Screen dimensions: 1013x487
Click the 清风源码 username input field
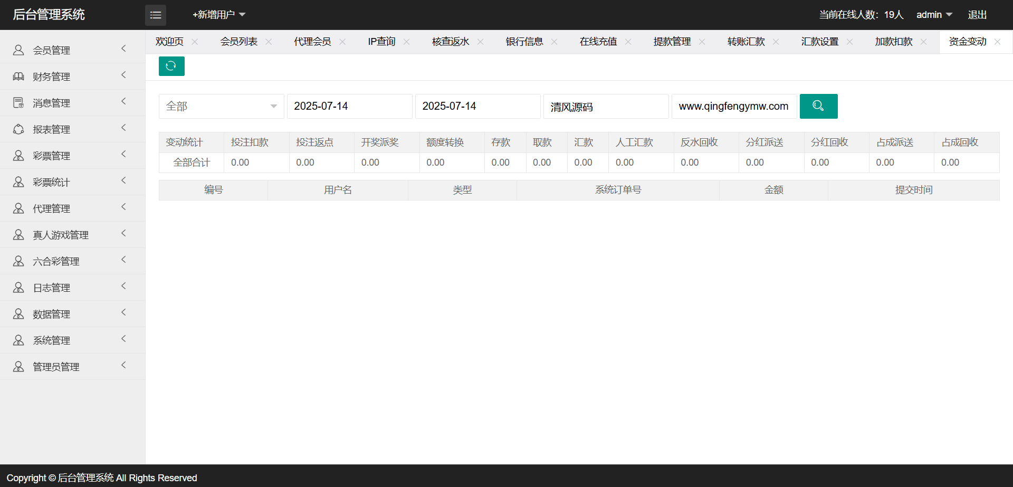pos(606,107)
